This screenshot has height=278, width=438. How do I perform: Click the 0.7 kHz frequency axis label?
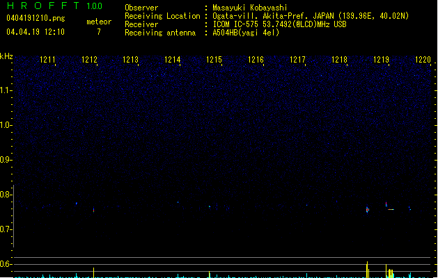[x=6, y=229]
